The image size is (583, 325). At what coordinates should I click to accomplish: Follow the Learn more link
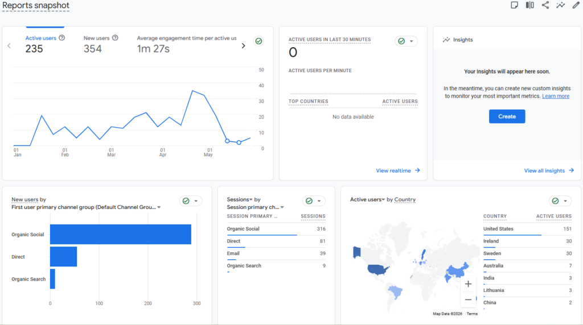pos(556,96)
